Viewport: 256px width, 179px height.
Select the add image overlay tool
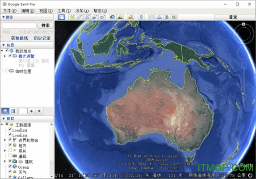pyautogui.click(x=95, y=17)
